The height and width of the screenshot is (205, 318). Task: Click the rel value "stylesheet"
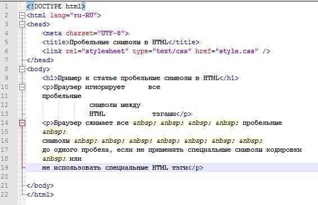(105, 51)
